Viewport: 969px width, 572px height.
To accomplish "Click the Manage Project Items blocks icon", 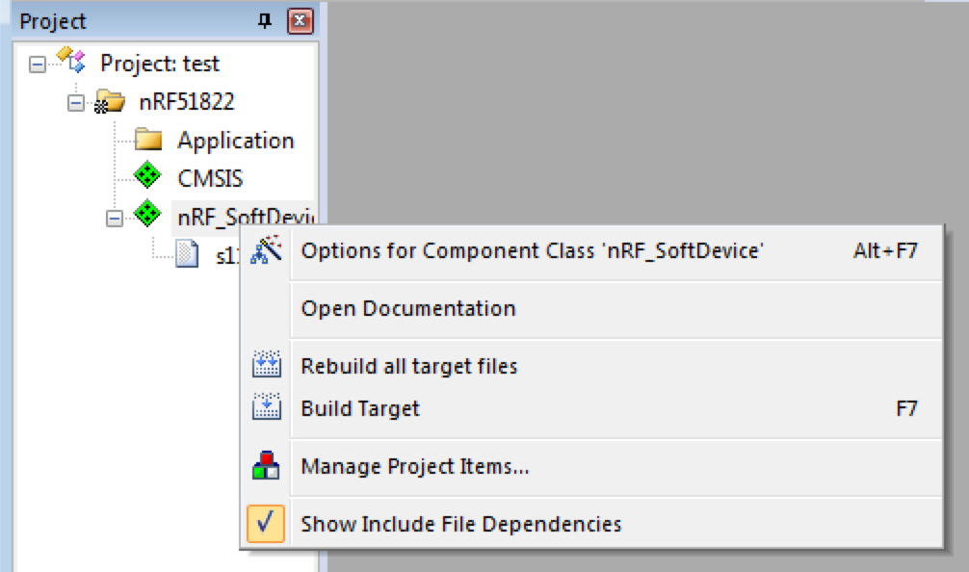I will [265, 467].
